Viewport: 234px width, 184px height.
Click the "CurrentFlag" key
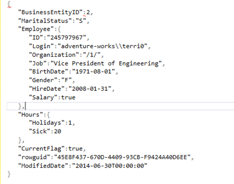pyautogui.click(x=42, y=149)
